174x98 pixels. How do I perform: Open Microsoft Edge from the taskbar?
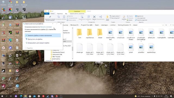[x=21, y=96]
